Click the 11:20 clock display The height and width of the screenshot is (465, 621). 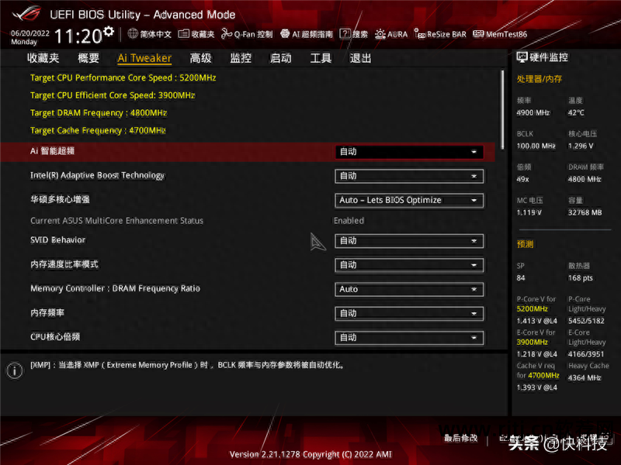[78, 36]
